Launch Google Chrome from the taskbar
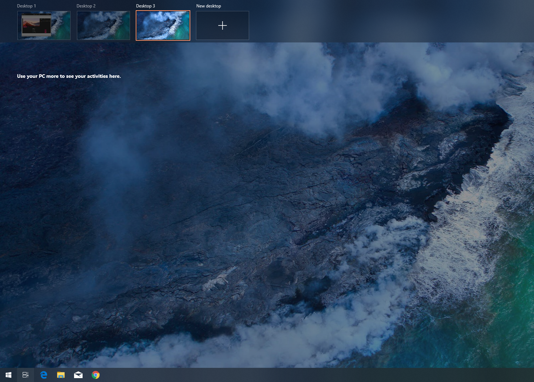The image size is (534, 382). click(96, 375)
